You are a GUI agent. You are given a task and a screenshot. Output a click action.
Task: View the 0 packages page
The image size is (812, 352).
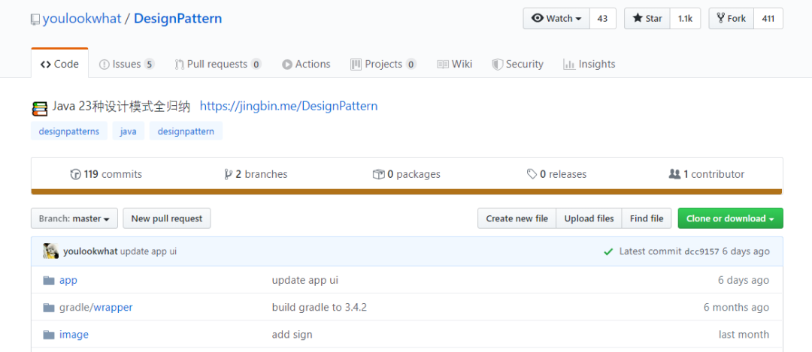pos(407,174)
